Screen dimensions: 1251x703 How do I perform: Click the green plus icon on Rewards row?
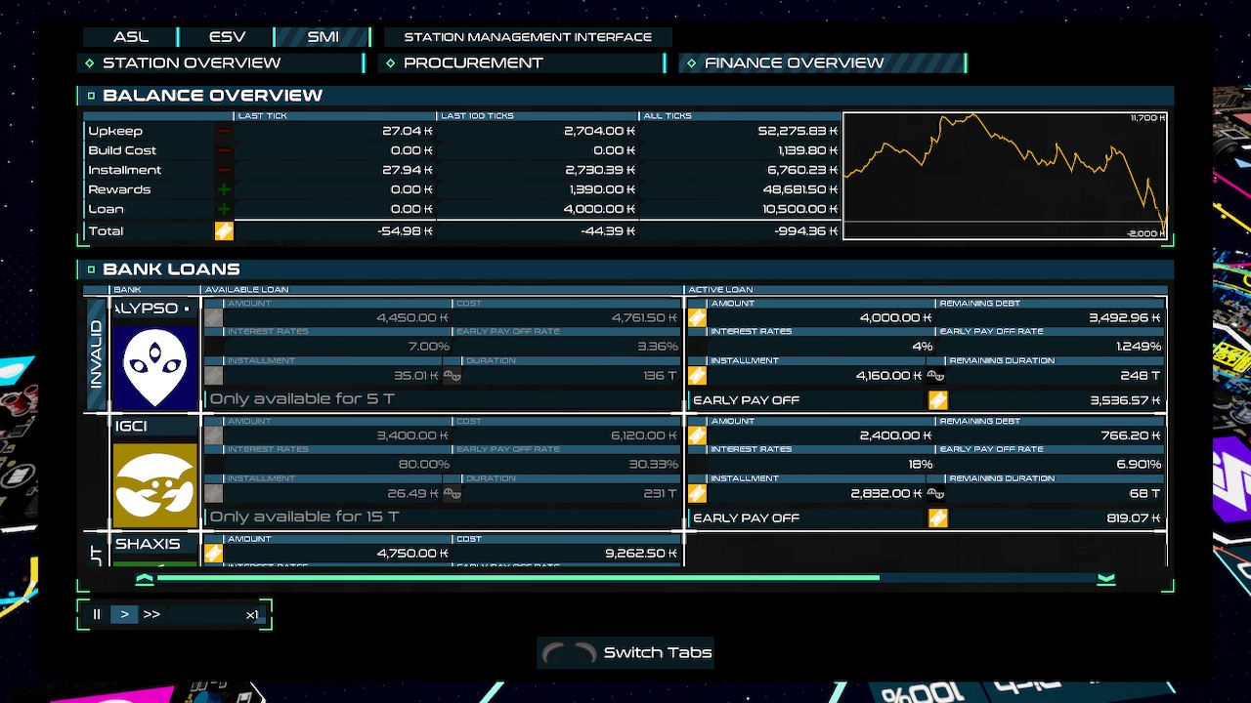[224, 189]
